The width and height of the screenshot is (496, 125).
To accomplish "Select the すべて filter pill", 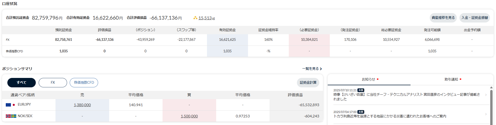I will 22,83.
